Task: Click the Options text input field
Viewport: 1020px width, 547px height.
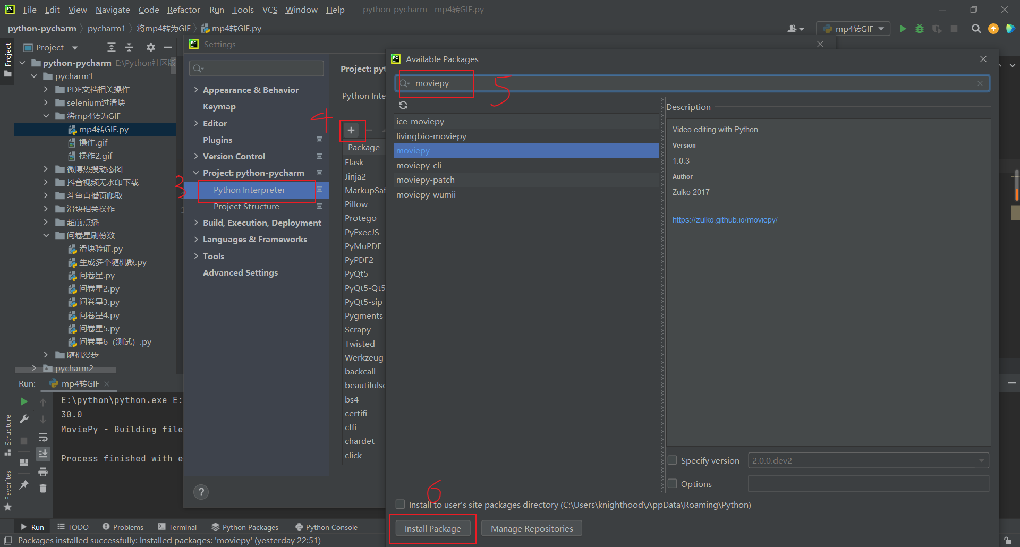Action: [869, 484]
